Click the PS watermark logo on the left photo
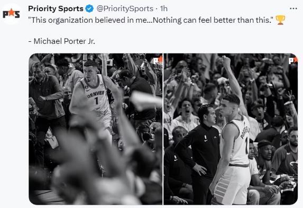303x208 pixels. 158,60
